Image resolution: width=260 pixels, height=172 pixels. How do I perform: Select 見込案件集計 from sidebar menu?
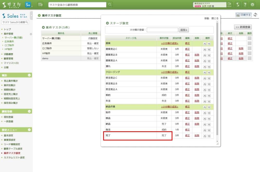[x=11, y=81]
